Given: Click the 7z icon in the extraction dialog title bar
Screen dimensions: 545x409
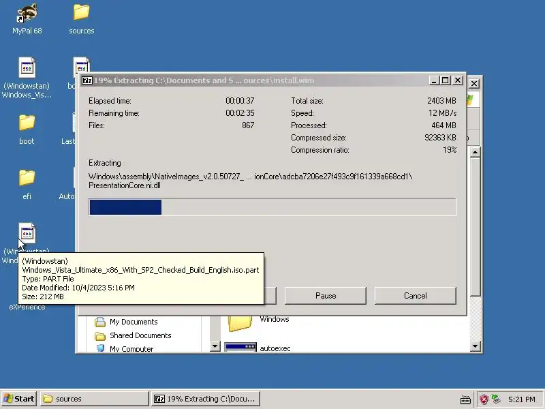Looking at the screenshot, I should tap(87, 80).
